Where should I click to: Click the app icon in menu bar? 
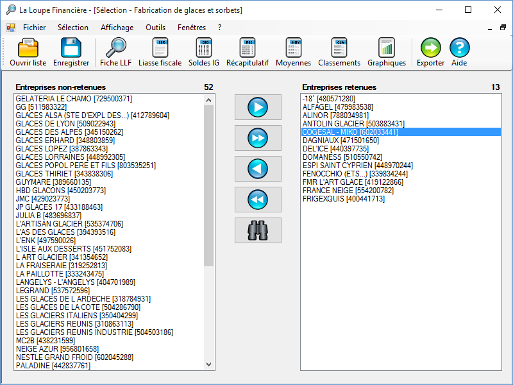point(11,28)
